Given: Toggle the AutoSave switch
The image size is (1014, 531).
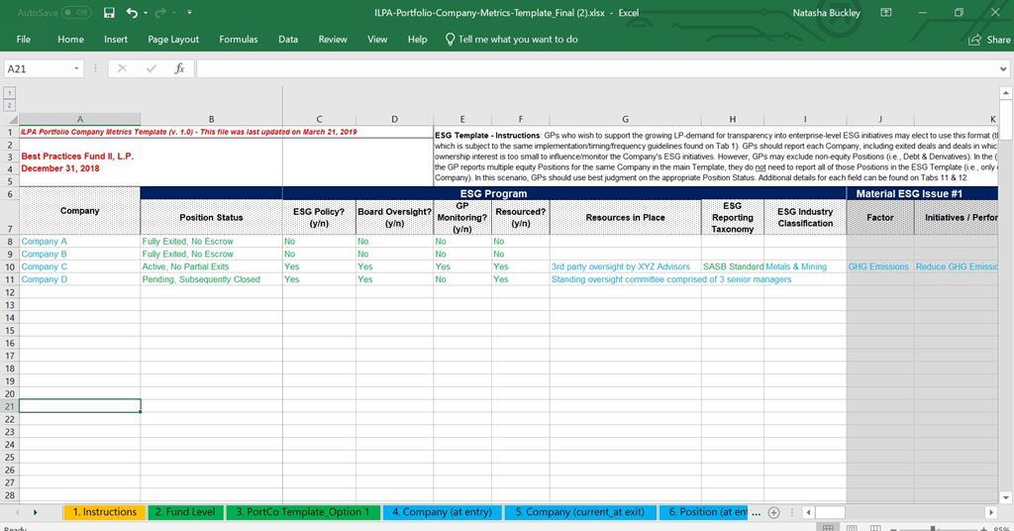Looking at the screenshot, I should click(x=76, y=12).
